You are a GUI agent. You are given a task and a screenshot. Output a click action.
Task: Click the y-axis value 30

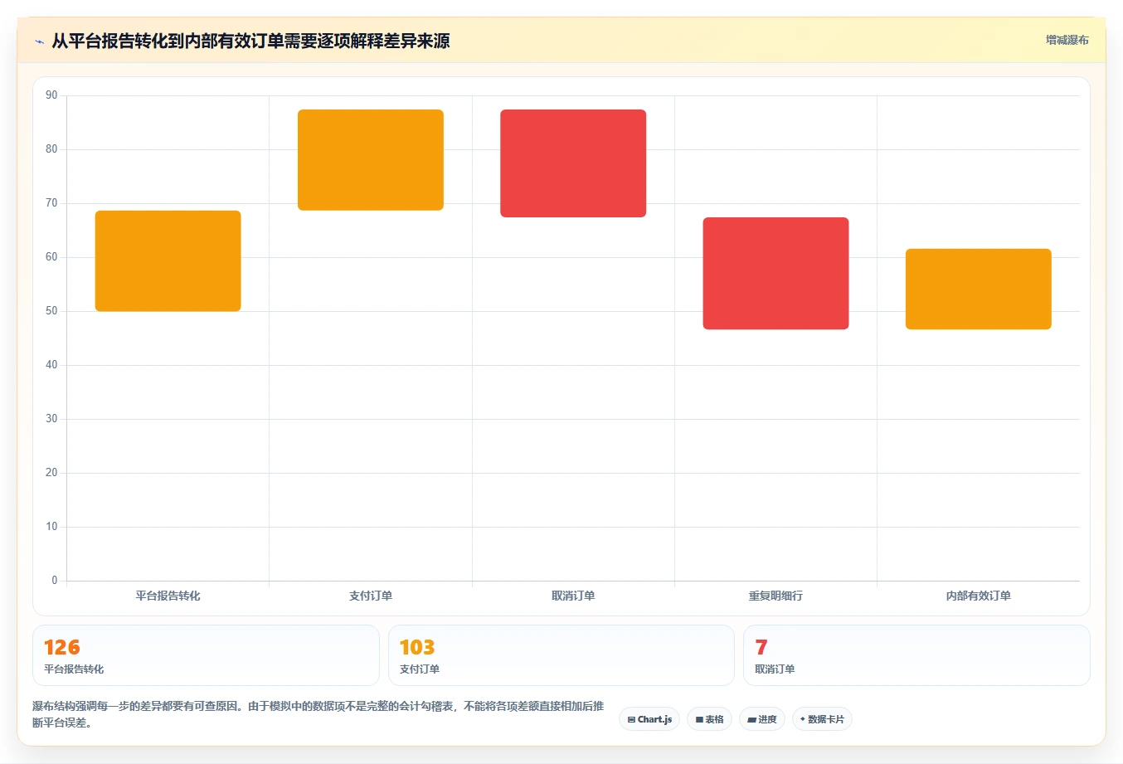click(x=51, y=419)
